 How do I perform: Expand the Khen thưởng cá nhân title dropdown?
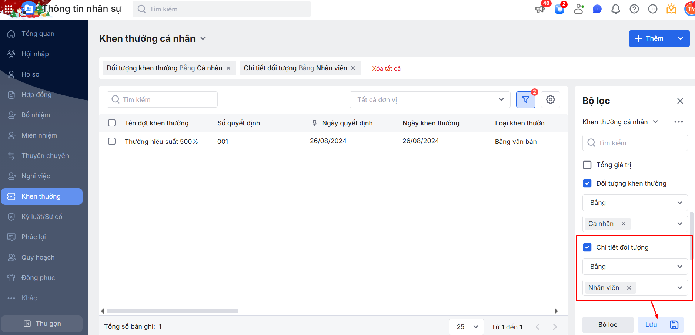pos(203,38)
